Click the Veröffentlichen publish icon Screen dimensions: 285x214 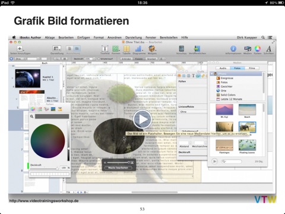tap(197, 49)
